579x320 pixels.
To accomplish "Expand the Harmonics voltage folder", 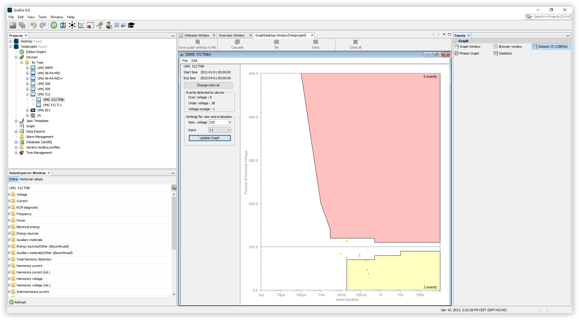I will click(9, 279).
